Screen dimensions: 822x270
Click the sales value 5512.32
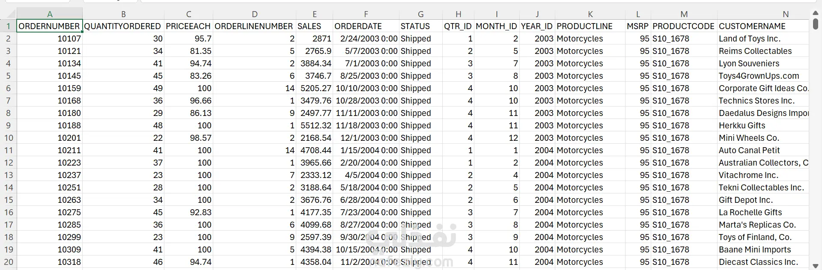click(x=315, y=125)
